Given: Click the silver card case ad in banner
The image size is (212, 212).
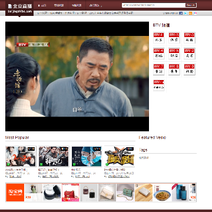Looking at the screenshot, I should click(144, 193).
